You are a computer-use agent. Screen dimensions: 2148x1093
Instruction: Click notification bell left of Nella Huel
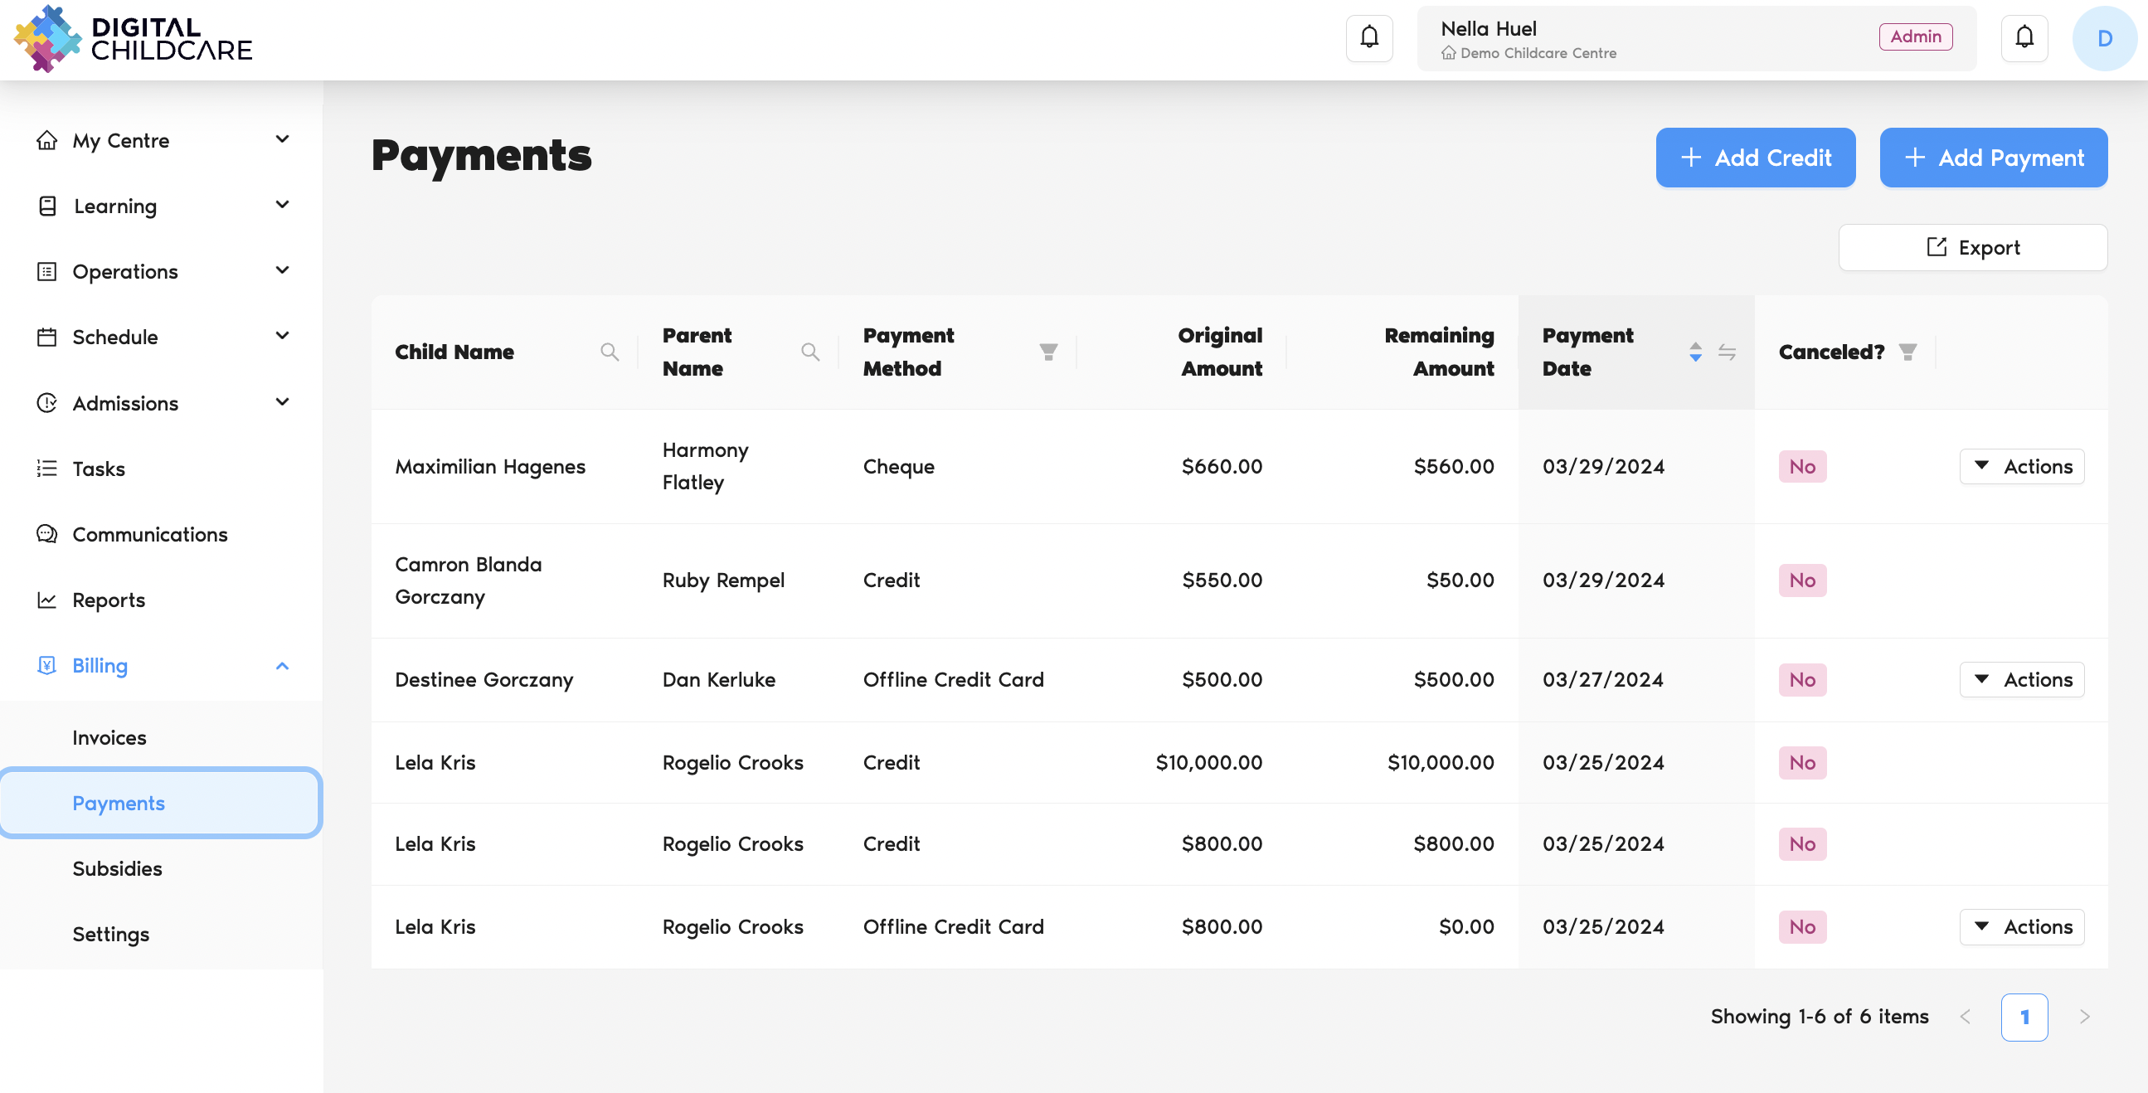click(x=1369, y=37)
